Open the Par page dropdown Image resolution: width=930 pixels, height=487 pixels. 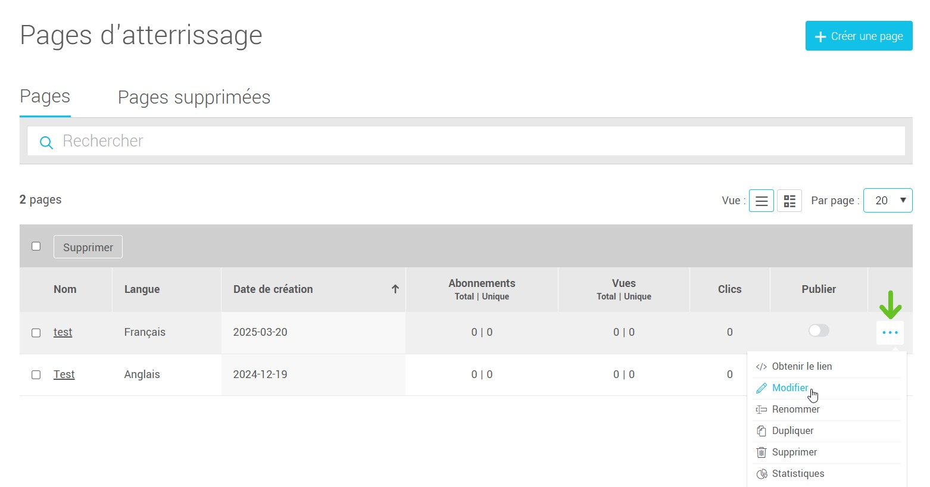click(x=887, y=201)
